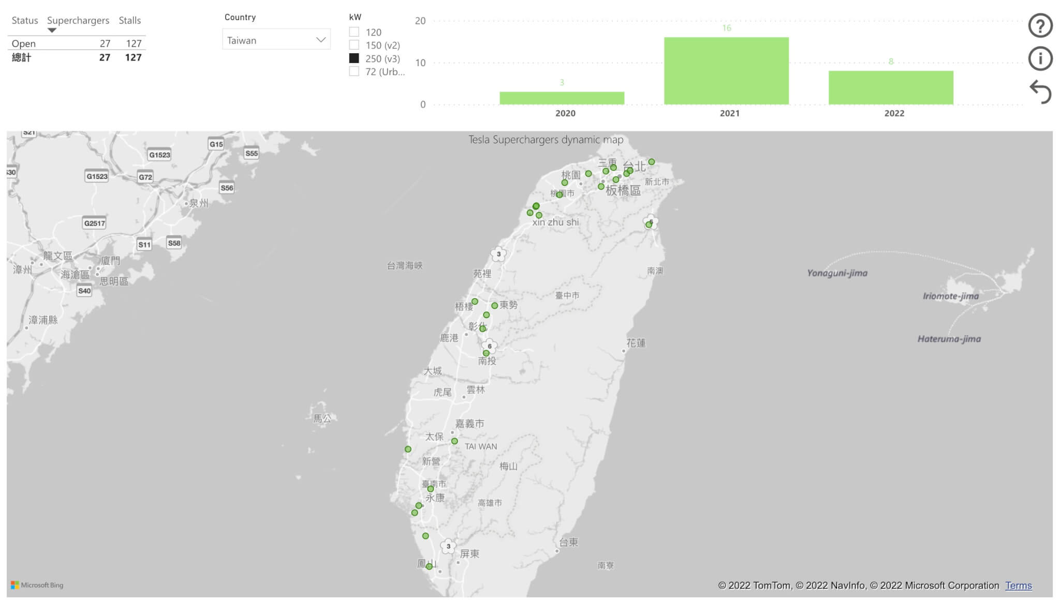
Task: Check the 72 (Urban) kW checkbox
Action: pos(354,71)
